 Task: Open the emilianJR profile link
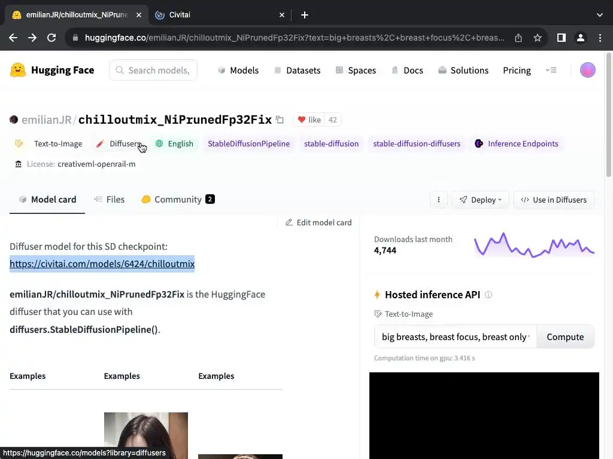coord(46,120)
